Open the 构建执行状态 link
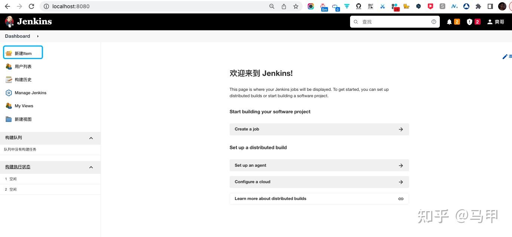Image resolution: width=512 pixels, height=237 pixels. [x=18, y=167]
